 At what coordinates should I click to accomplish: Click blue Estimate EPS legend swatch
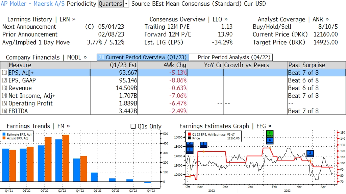[4, 134]
